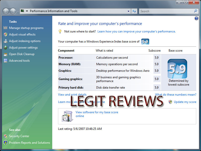
Task: Open Adjust indexing options link
Action: (25, 41)
